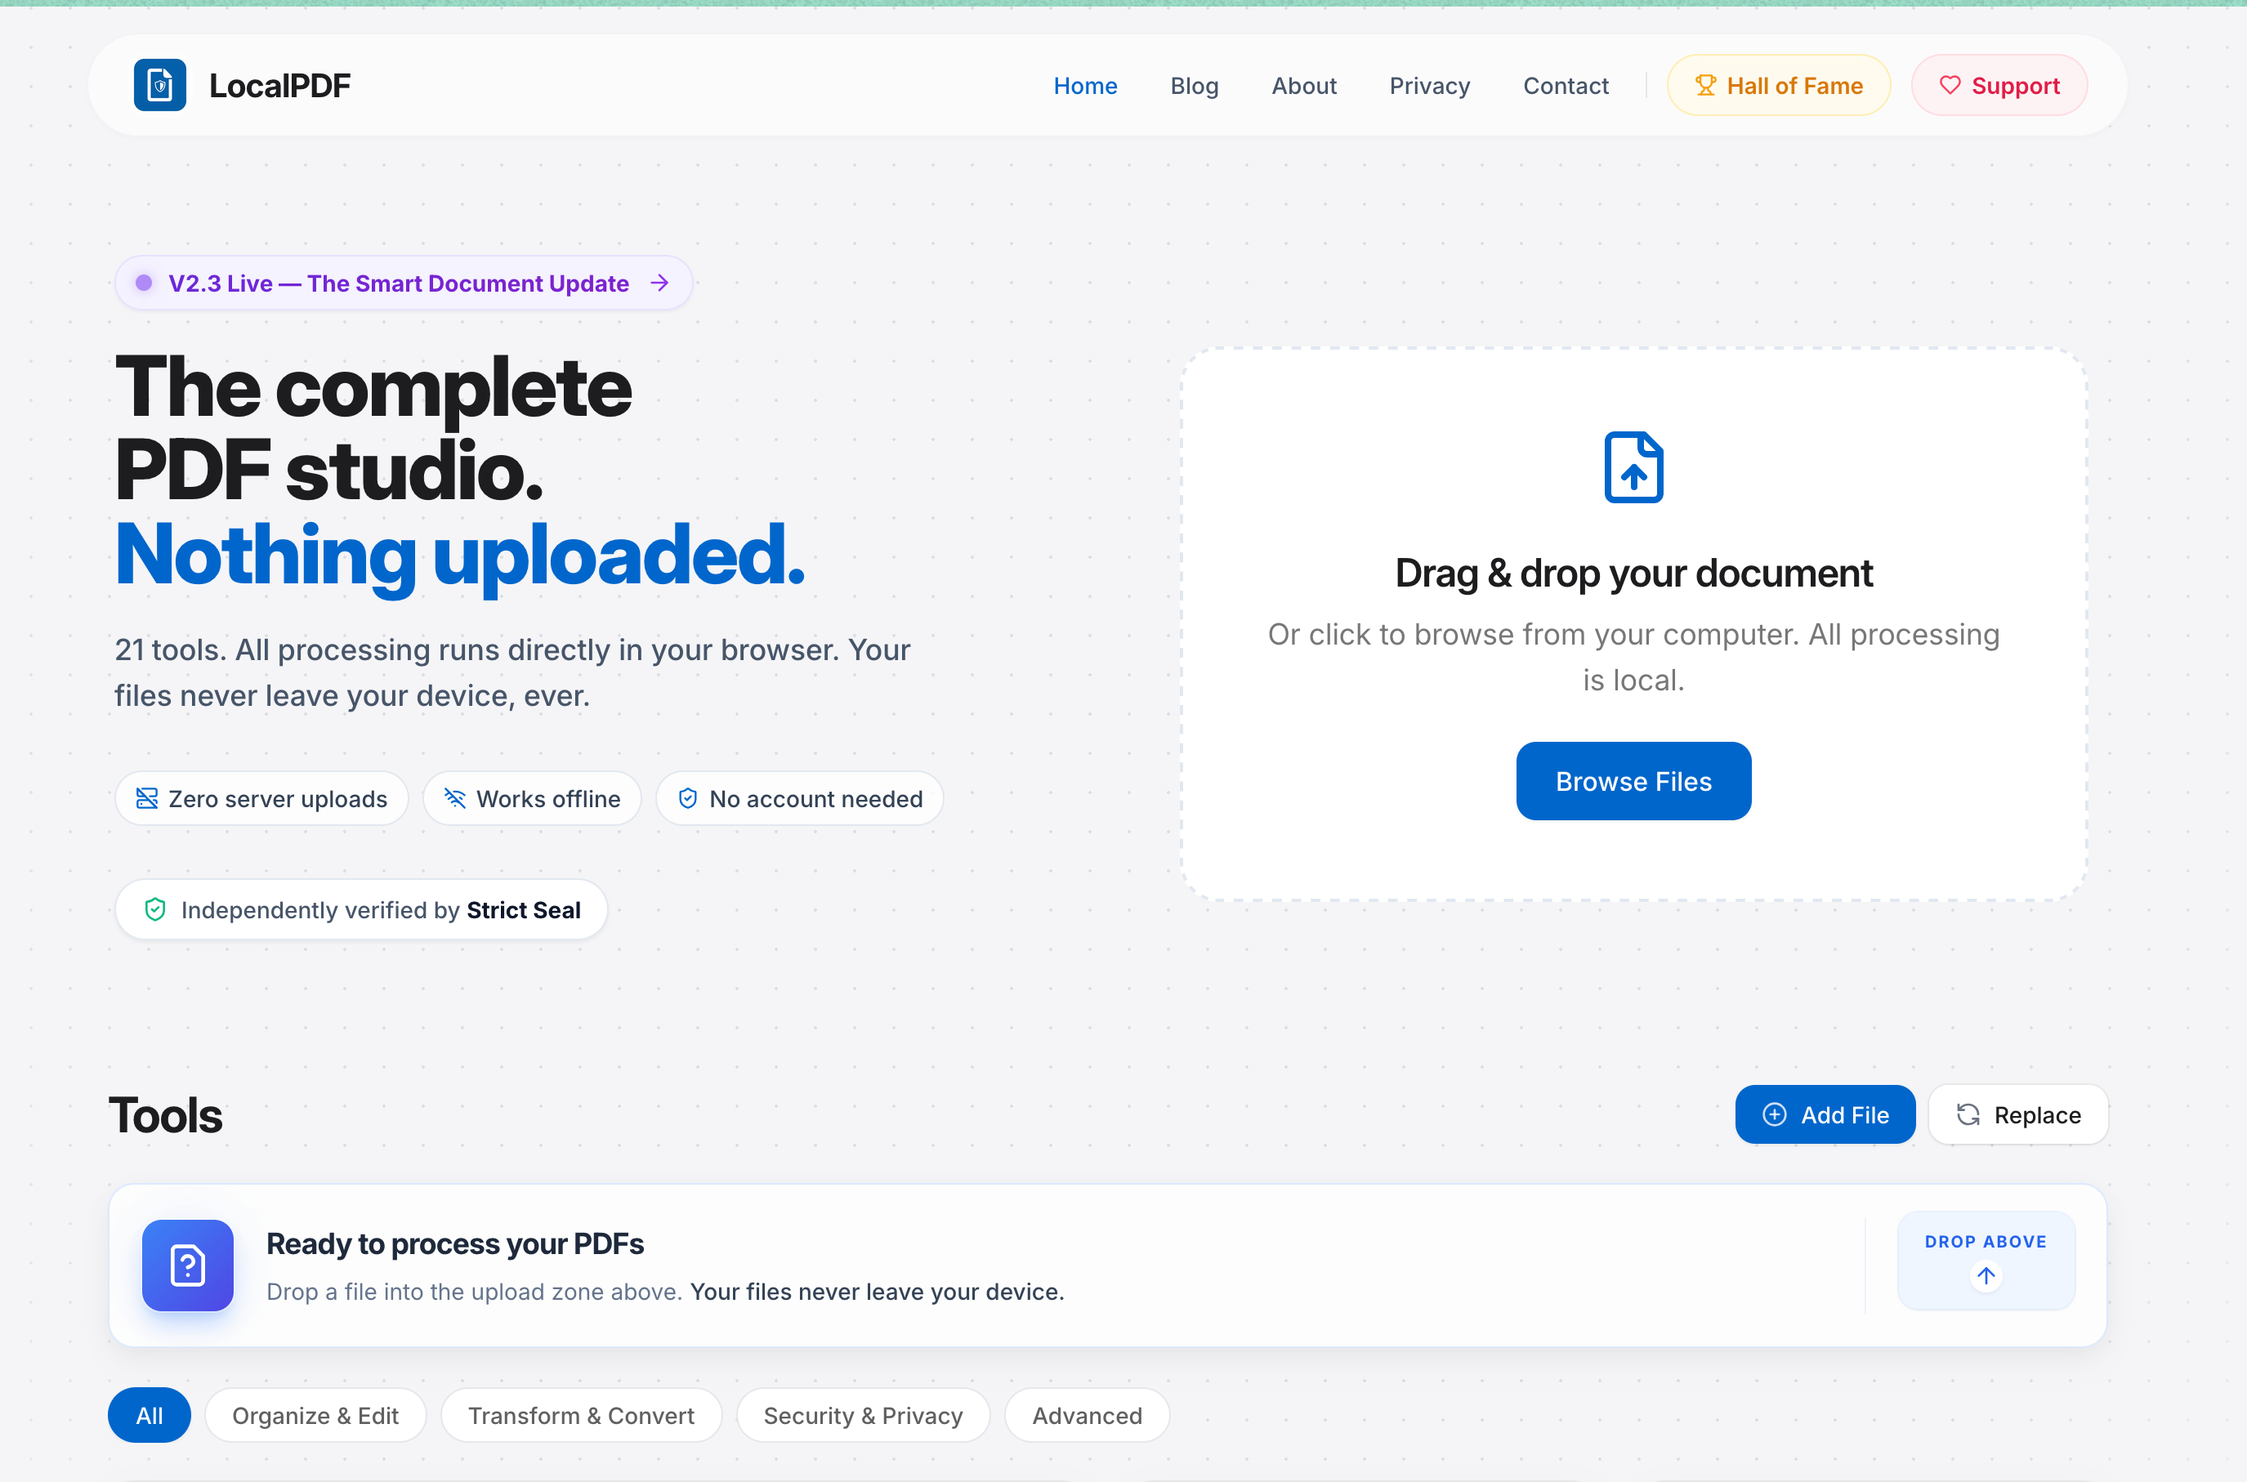
Task: Go to the About page
Action: click(x=1303, y=86)
